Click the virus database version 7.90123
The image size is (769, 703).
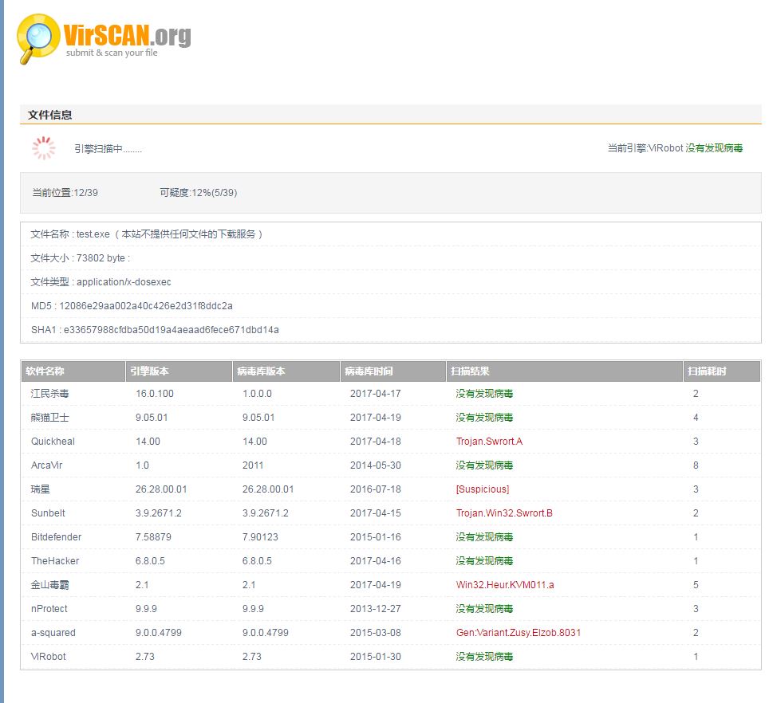point(260,537)
